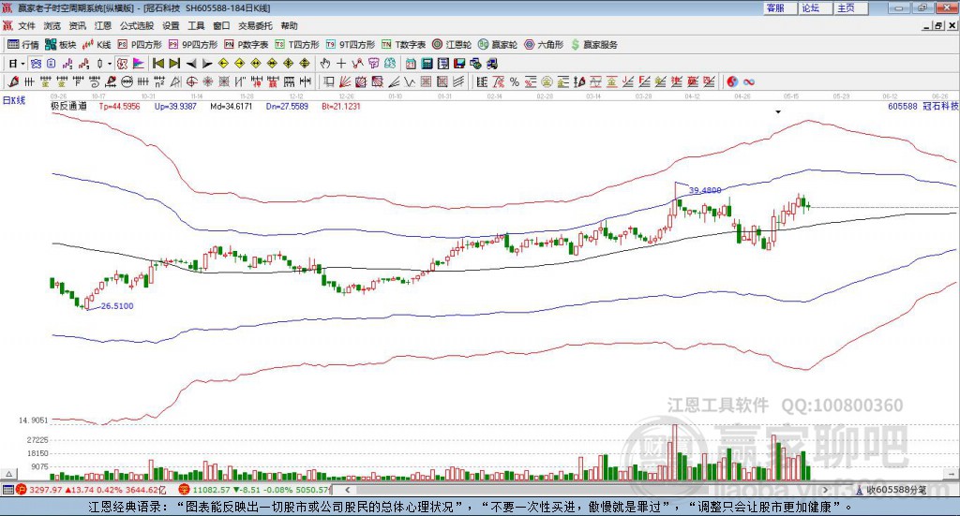The image size is (960, 516).
Task: Select the Gann fan lines tool
Action: point(345,81)
